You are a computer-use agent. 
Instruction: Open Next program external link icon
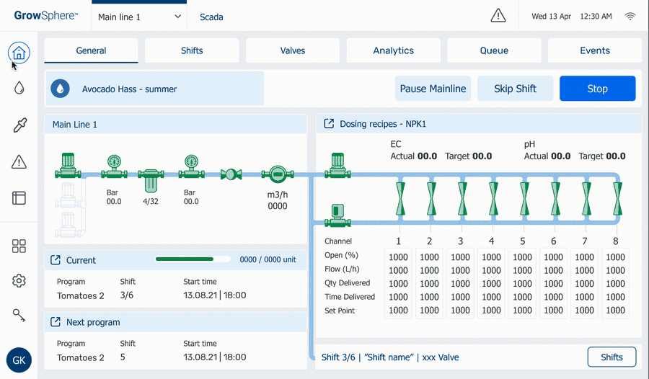55,322
